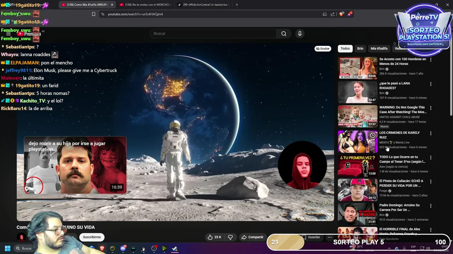Click channel name 'Fusgo' under Pirata video
This screenshot has height=254, width=453.
click(x=384, y=191)
